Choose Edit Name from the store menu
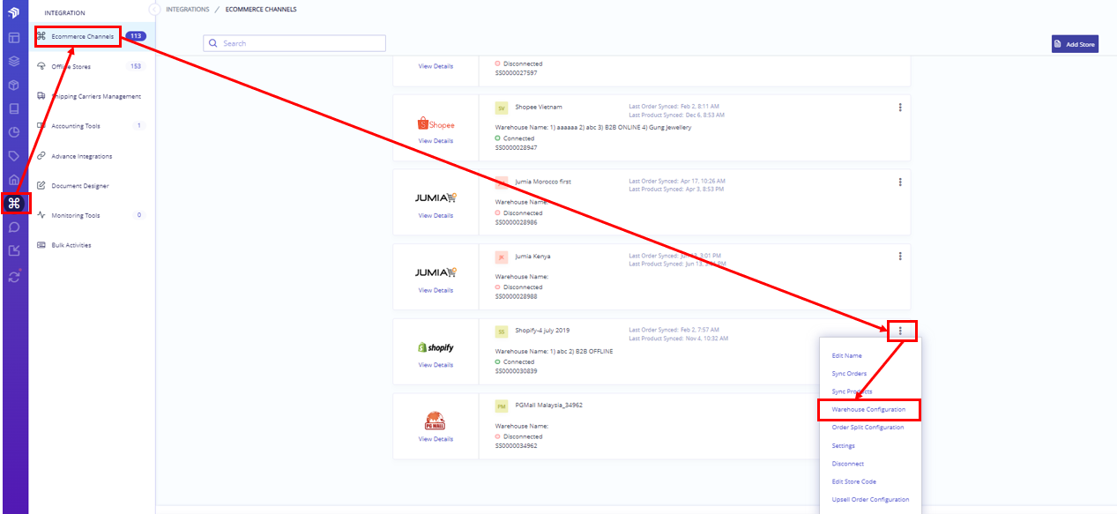1117x514 pixels. pyautogui.click(x=847, y=355)
